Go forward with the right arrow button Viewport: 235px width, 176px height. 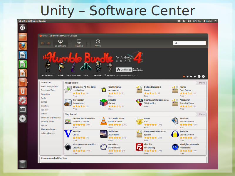tap(48, 43)
